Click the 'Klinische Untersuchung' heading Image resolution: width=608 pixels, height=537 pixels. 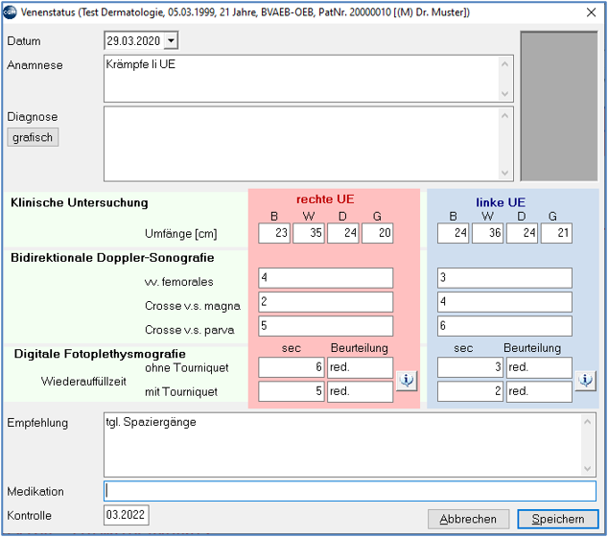(79, 202)
